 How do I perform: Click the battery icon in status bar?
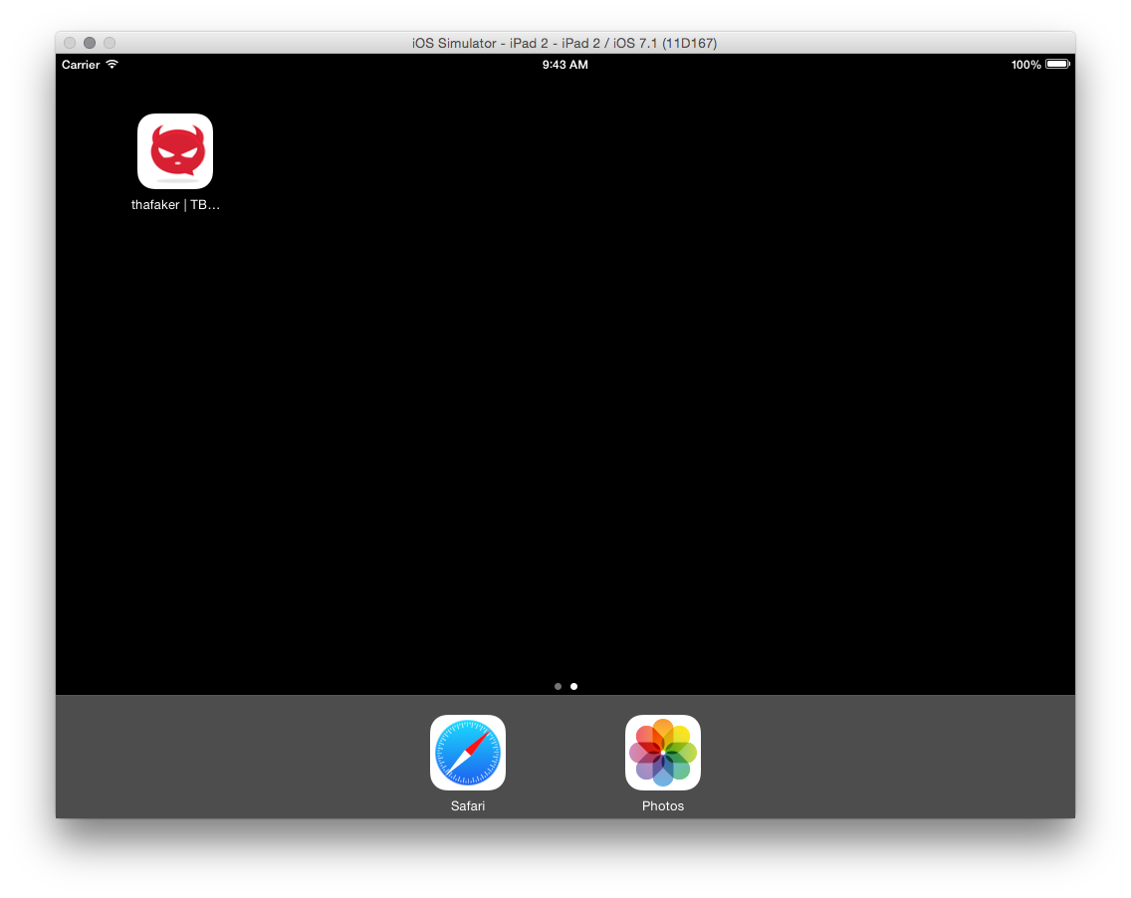(x=1057, y=65)
